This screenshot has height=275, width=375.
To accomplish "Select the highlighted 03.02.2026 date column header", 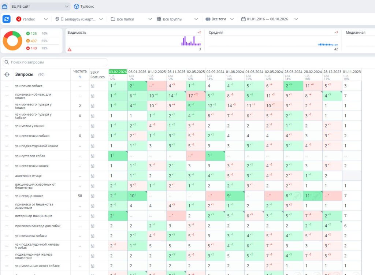I will (x=118, y=72).
